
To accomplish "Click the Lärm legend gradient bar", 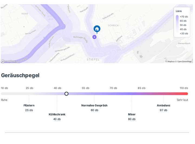I will click(177, 25).
